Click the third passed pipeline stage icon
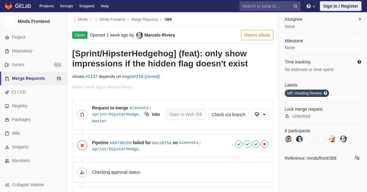The height and width of the screenshot is (192, 367). [256, 144]
